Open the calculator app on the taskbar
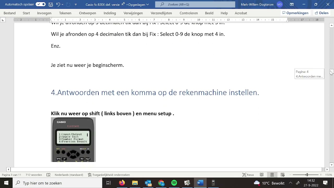The image size is (334, 188). 213,183
